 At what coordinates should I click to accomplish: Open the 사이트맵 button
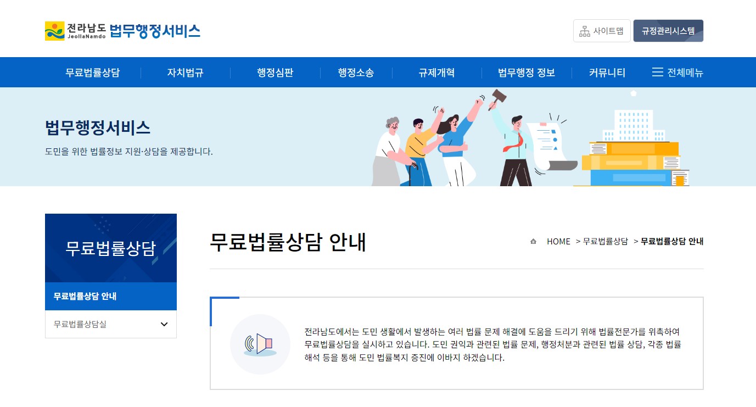[x=602, y=31]
